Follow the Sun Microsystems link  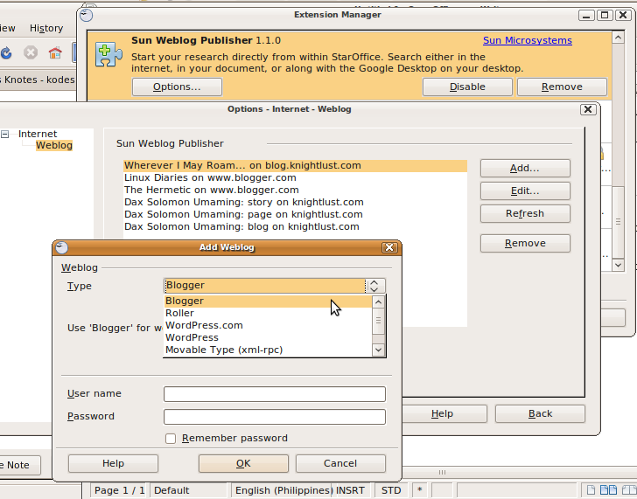tap(527, 40)
